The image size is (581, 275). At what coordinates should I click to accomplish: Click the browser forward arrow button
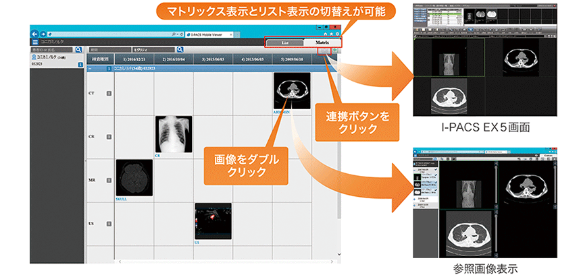(43, 33)
